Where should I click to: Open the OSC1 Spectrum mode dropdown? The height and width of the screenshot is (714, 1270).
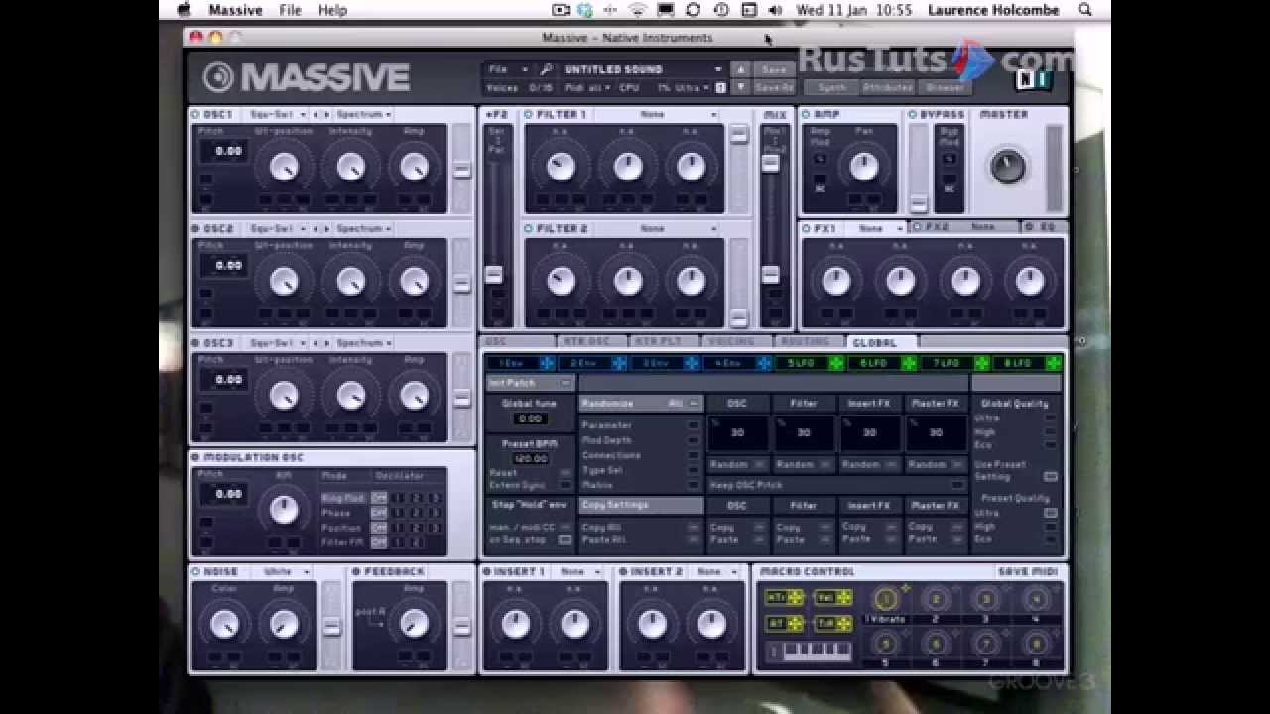pos(364,115)
